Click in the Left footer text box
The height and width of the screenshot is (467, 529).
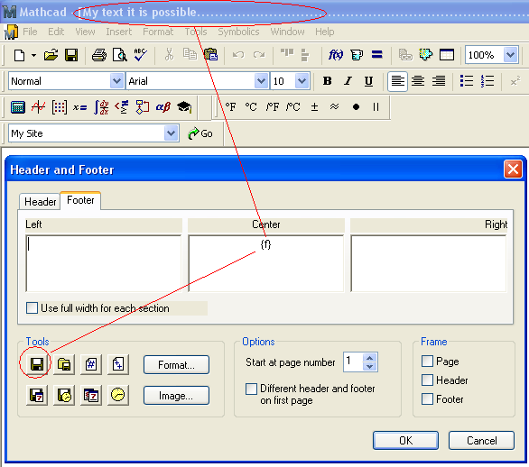[x=103, y=263]
